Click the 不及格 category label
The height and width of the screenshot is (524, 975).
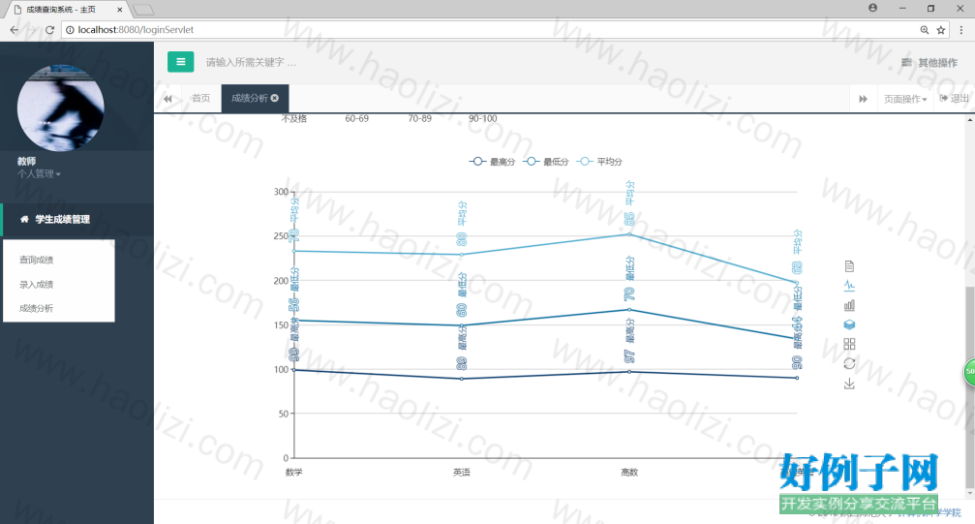coord(294,118)
